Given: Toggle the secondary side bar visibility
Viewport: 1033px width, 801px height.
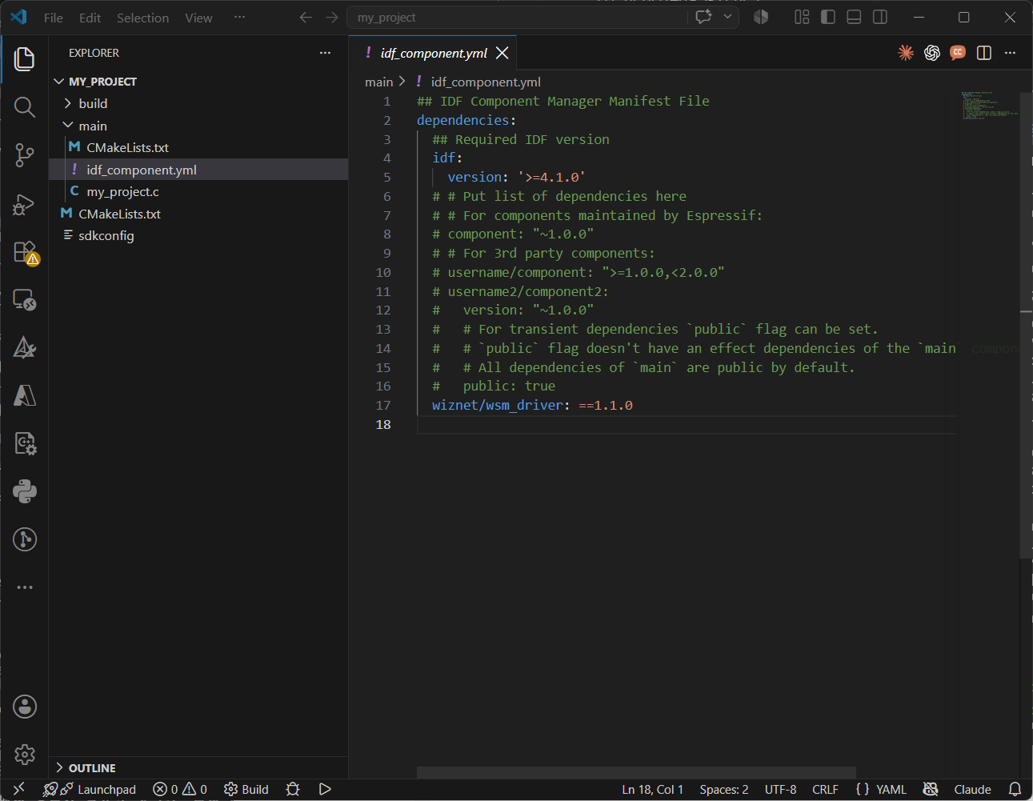Looking at the screenshot, I should [x=880, y=17].
